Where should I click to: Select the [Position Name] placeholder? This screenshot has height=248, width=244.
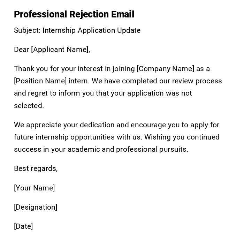[40, 81]
